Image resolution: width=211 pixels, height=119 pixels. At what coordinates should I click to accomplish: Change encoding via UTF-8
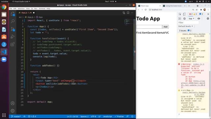93,116
